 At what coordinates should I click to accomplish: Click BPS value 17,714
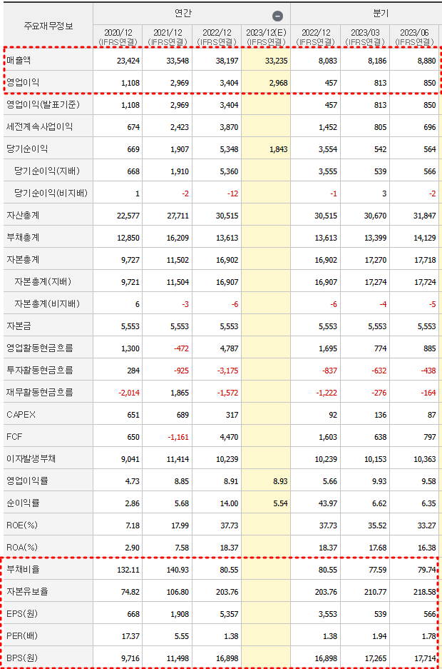point(425,658)
